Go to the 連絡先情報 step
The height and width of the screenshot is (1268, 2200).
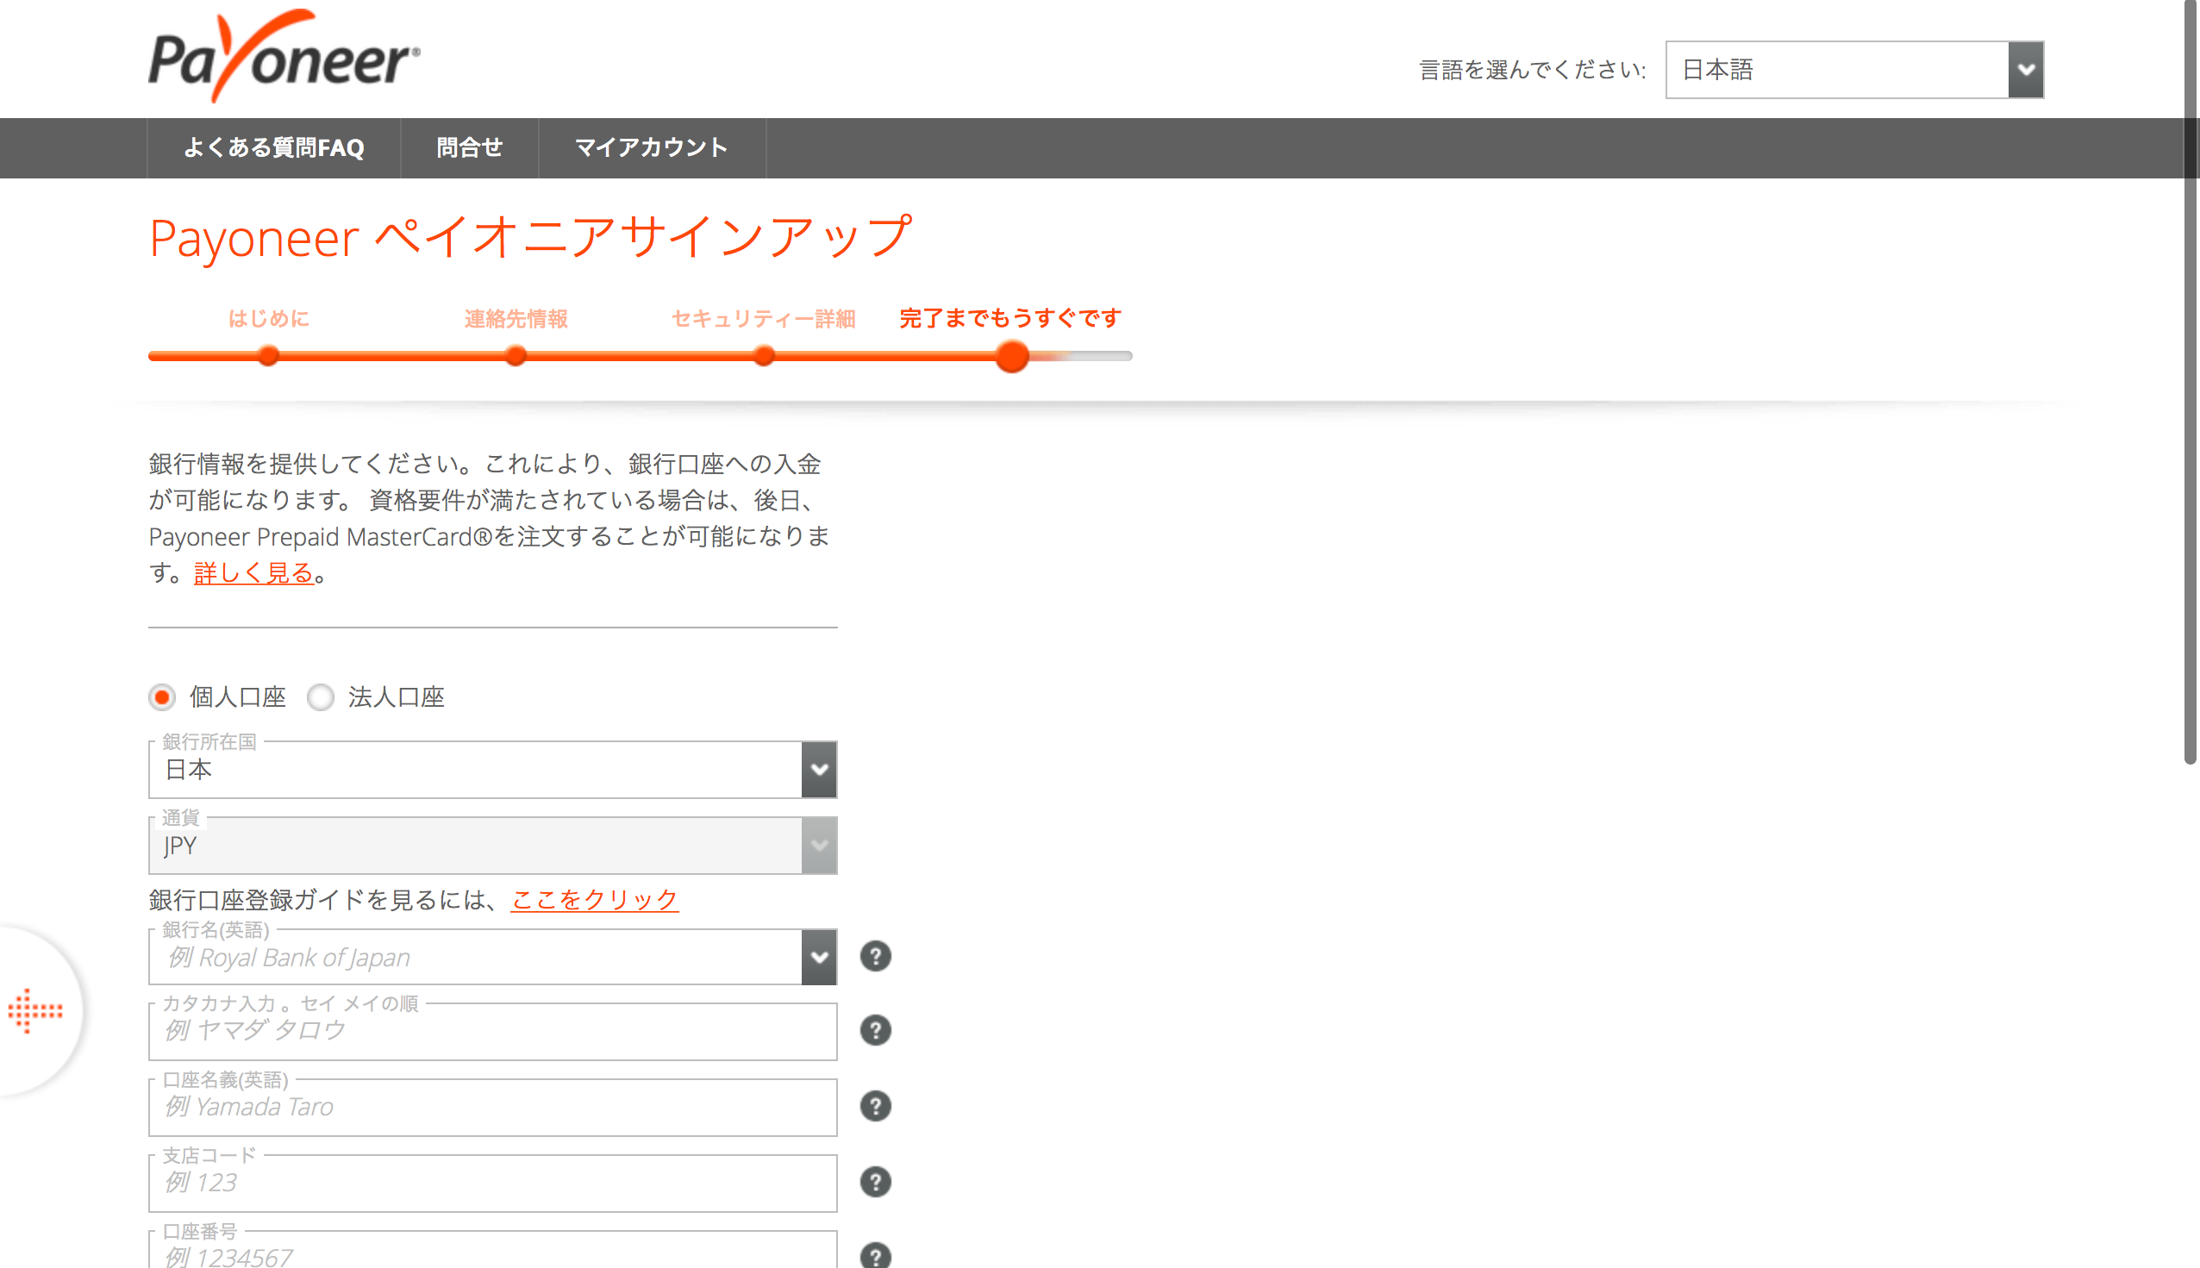[x=516, y=319]
